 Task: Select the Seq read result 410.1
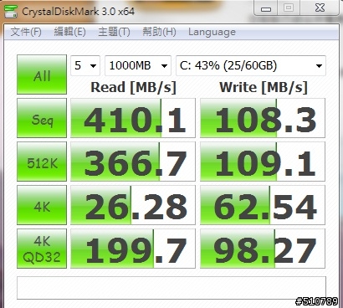point(133,118)
